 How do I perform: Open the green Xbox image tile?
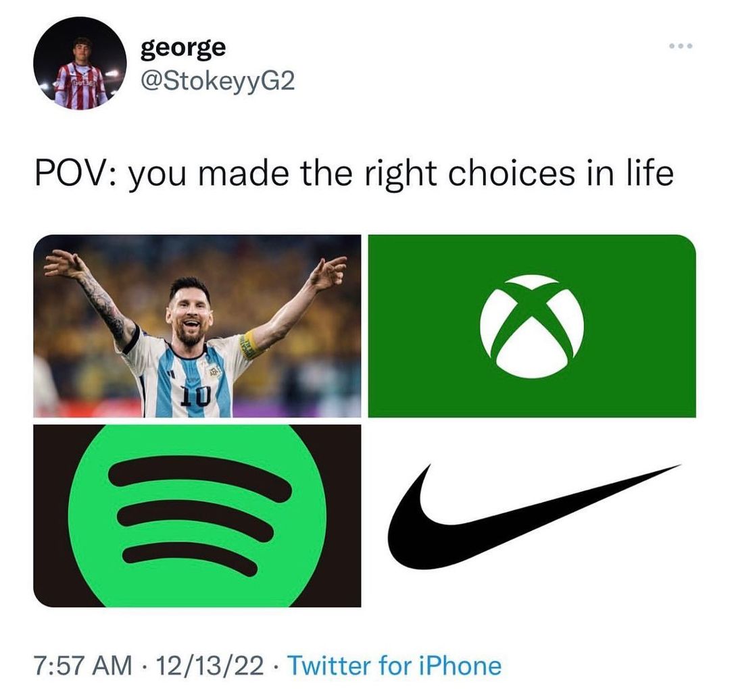tap(532, 326)
